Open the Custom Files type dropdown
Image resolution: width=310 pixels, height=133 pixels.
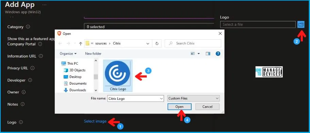click(194, 98)
